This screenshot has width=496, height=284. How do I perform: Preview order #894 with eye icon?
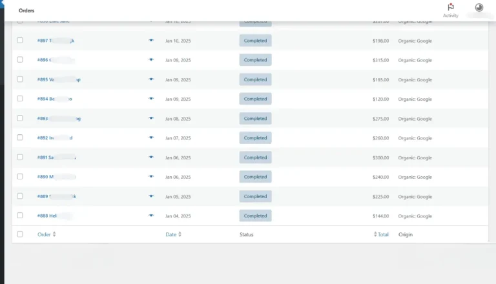tap(151, 99)
